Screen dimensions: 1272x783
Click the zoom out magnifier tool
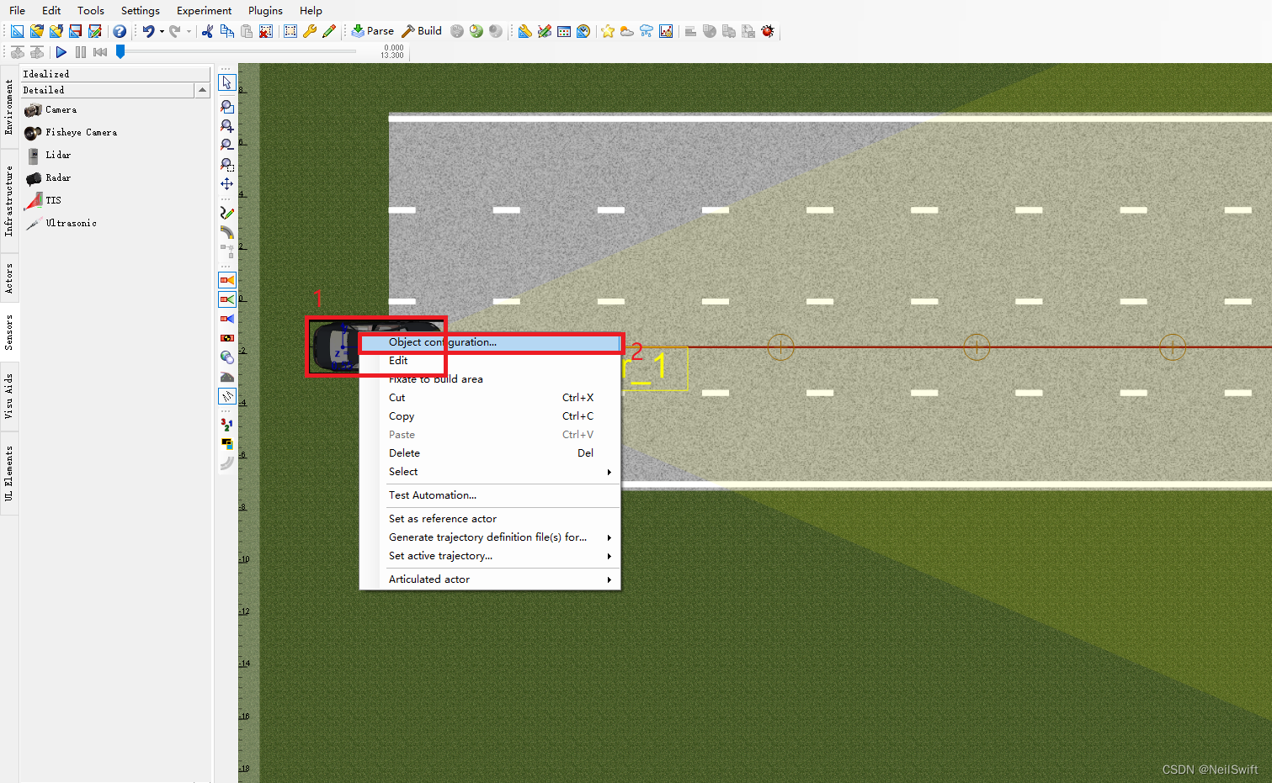(227, 145)
